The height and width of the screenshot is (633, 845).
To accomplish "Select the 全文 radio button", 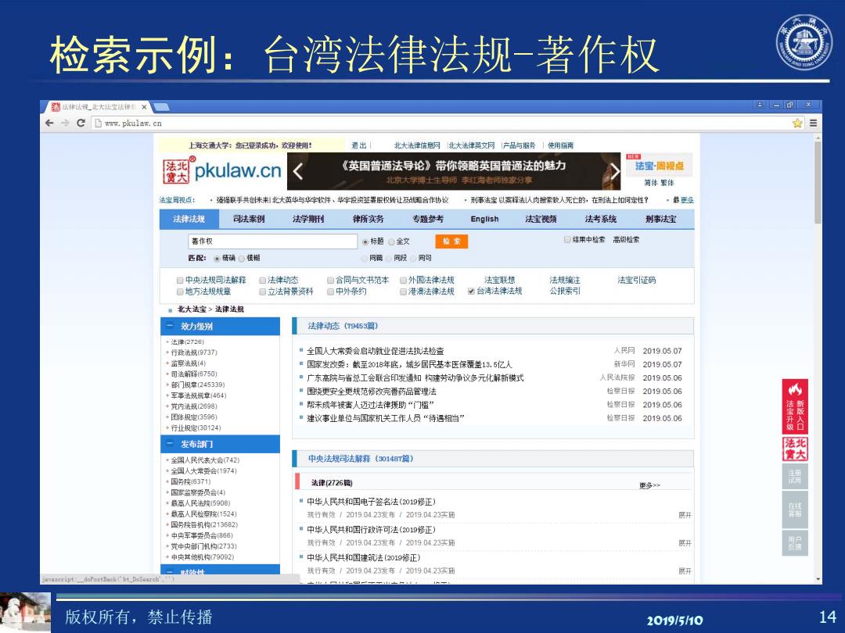I will (391, 242).
